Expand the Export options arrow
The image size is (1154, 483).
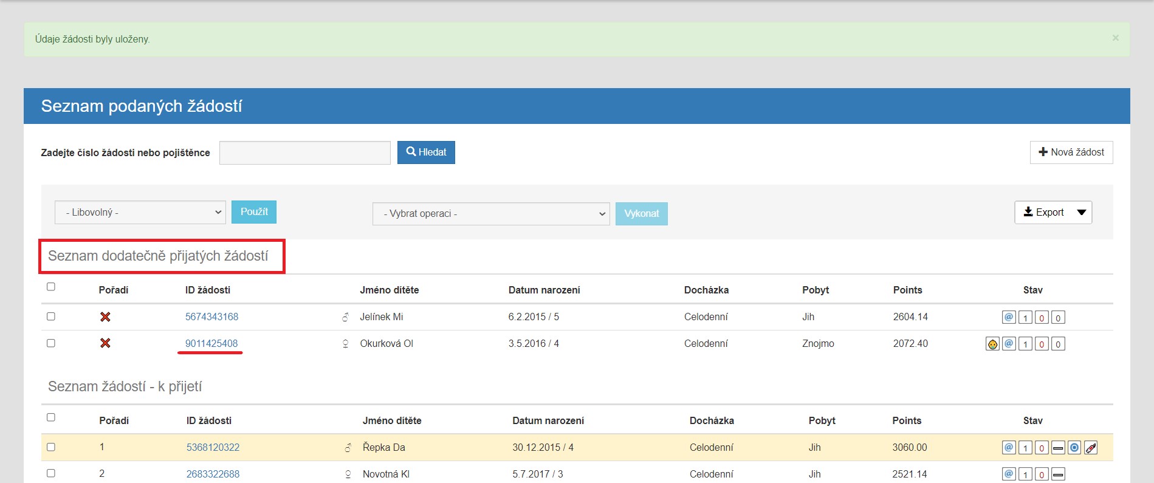click(1082, 212)
